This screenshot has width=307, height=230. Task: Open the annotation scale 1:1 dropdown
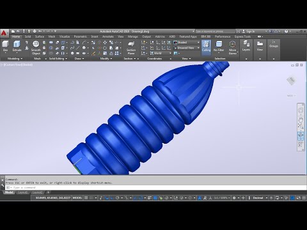(222, 198)
